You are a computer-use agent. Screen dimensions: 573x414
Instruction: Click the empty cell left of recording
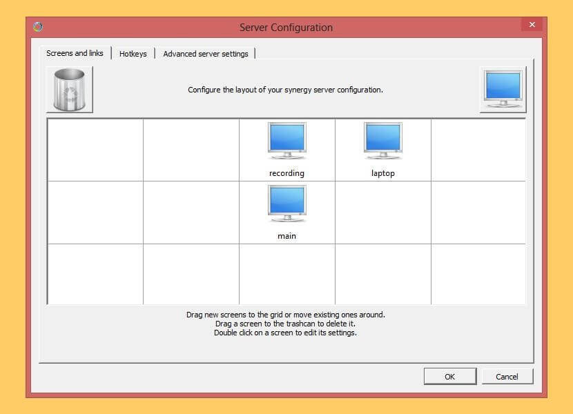(191, 150)
